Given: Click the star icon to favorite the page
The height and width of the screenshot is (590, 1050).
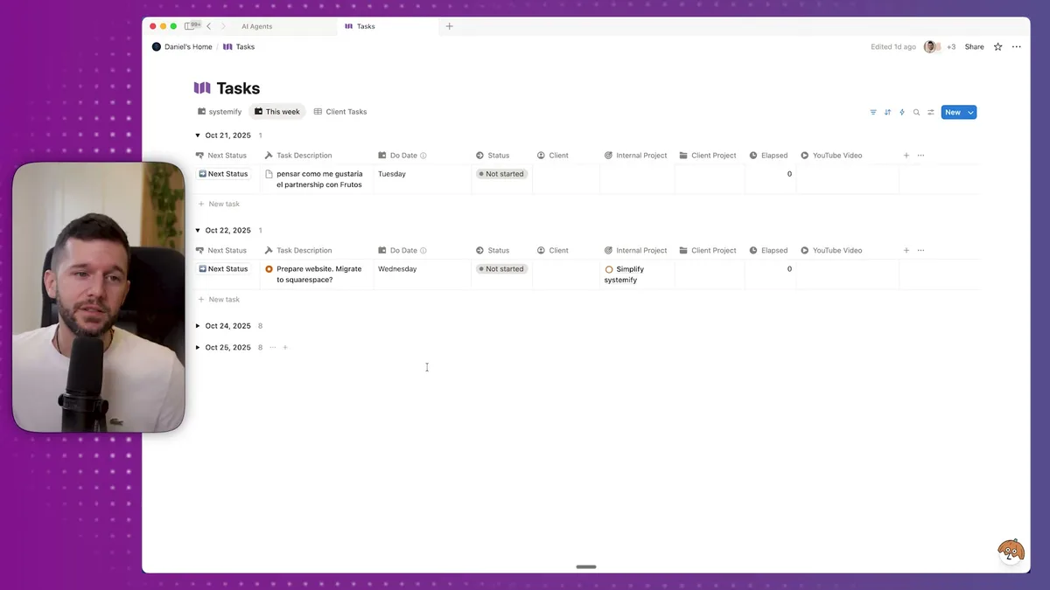Looking at the screenshot, I should tap(997, 46).
